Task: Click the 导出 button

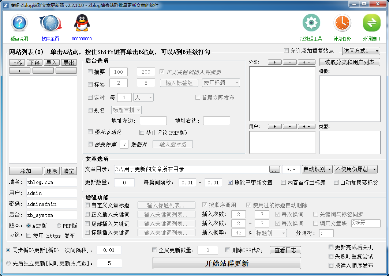Action: coord(69,63)
